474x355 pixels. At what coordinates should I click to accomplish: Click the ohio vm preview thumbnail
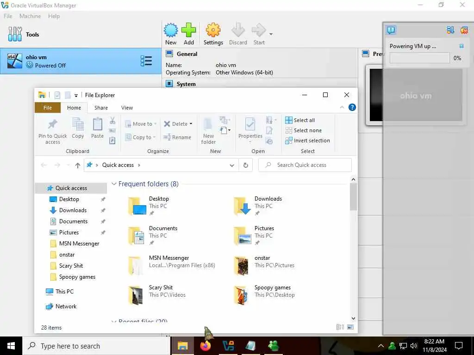(416, 95)
